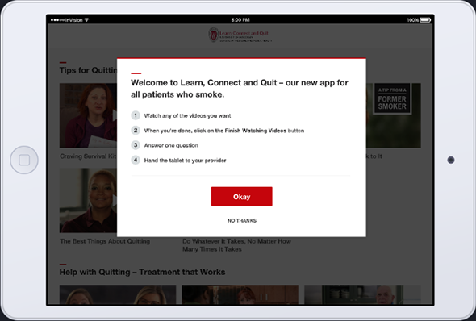Click the Learn, Connect and Quit logo
Screen dimensions: 476x321
coord(240,35)
